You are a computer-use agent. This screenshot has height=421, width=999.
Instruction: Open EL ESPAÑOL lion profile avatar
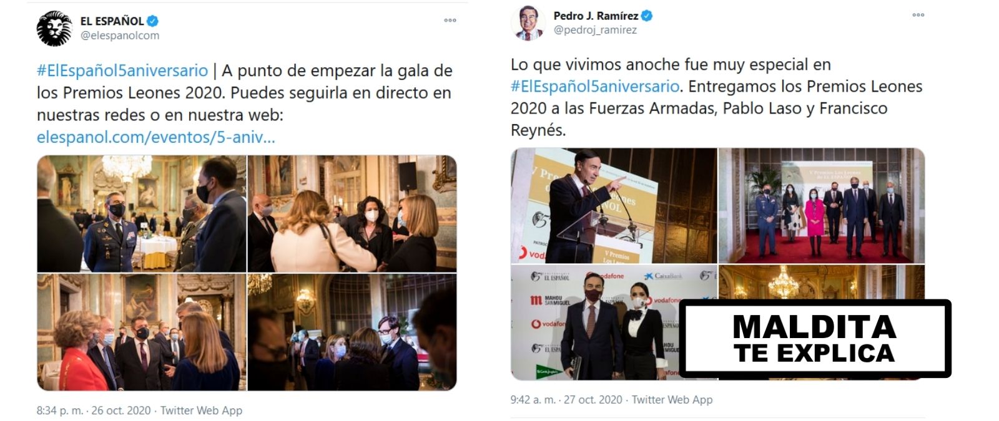point(54,29)
